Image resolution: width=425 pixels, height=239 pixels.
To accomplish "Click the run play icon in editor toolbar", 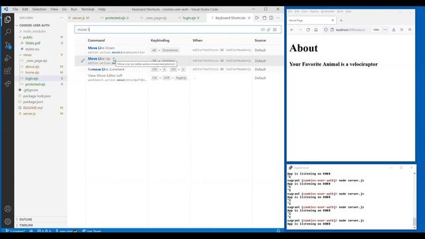I will point(257,18).
